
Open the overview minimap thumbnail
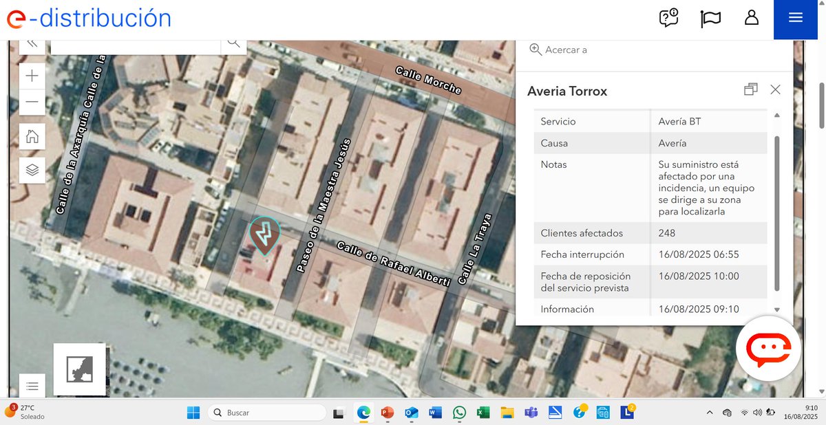click(x=80, y=369)
